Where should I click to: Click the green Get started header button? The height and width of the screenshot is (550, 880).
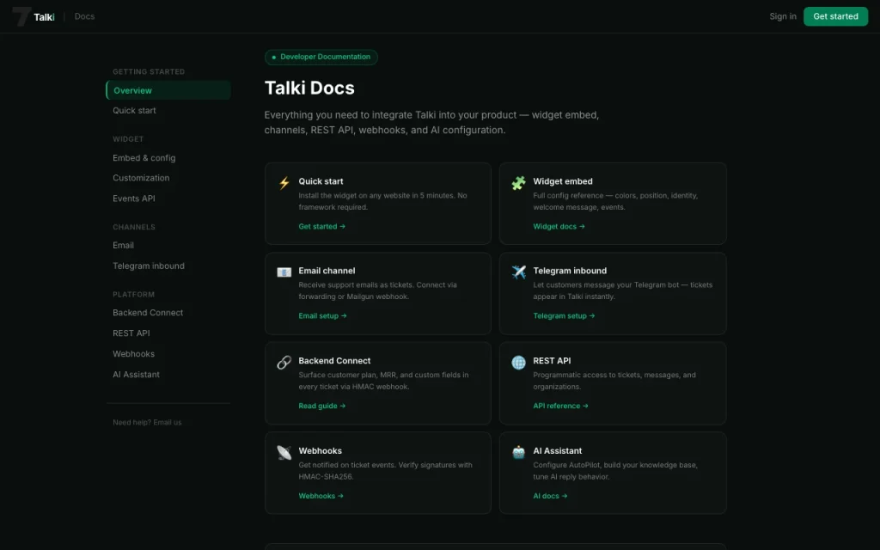click(835, 16)
